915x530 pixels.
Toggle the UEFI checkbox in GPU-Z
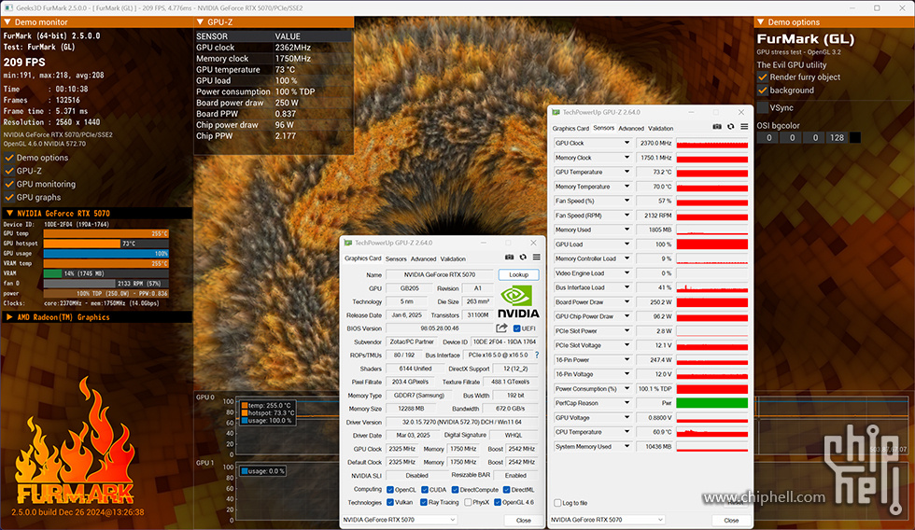516,328
